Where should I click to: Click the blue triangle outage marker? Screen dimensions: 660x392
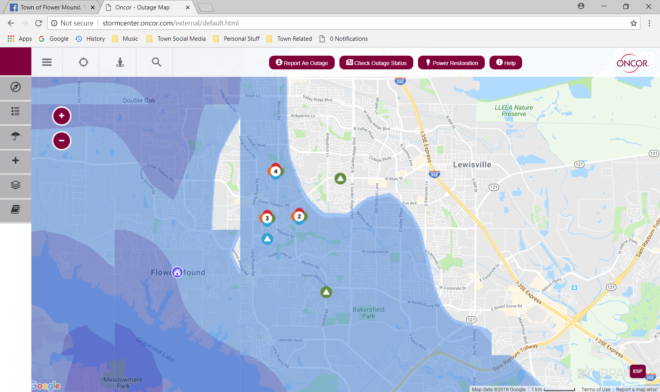pos(268,239)
